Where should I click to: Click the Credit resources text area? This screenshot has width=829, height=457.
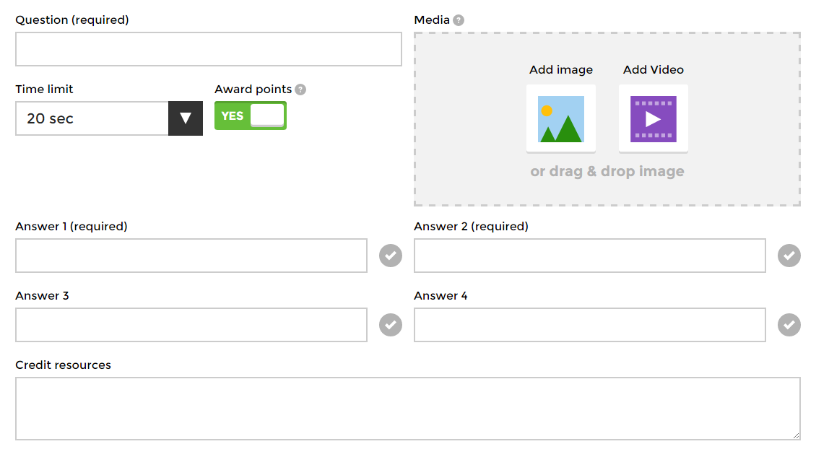(x=408, y=409)
